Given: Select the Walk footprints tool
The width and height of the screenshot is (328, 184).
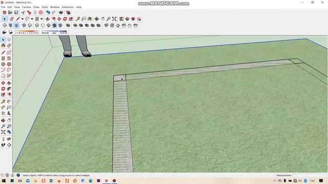Looking at the screenshot, I should (x=3, y=145).
